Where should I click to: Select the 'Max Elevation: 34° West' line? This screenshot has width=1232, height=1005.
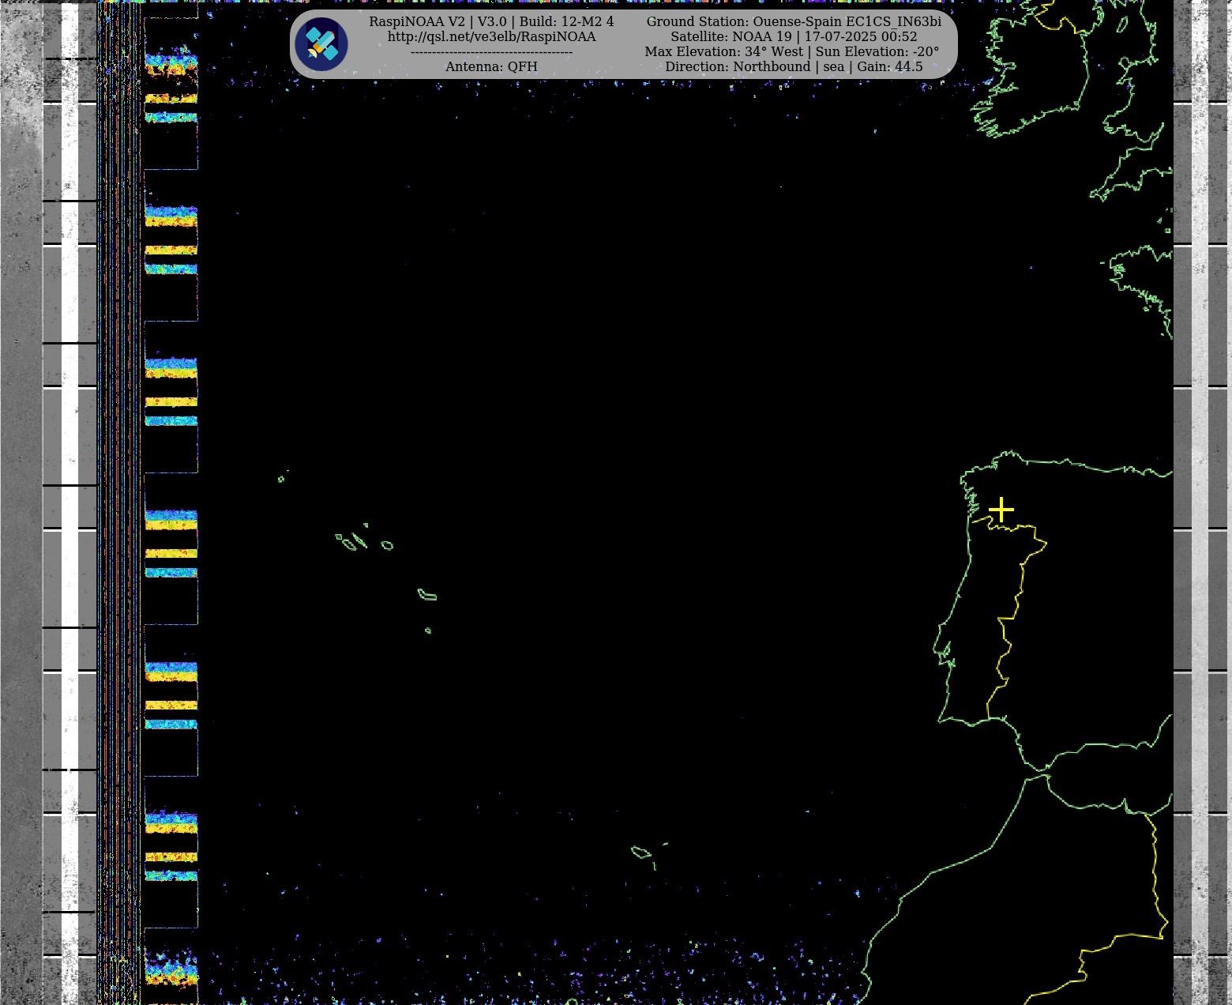click(x=792, y=52)
